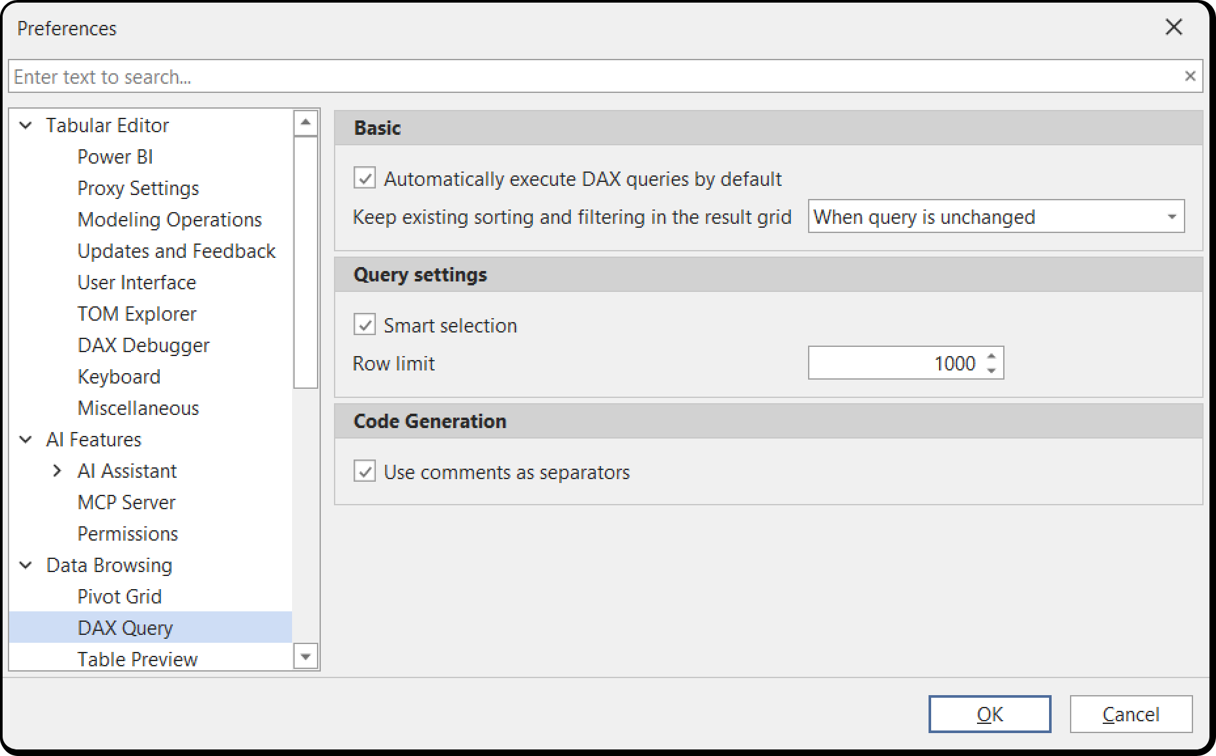Click the tree vertical scrollbar thumb
The width and height of the screenshot is (1216, 756).
[306, 262]
